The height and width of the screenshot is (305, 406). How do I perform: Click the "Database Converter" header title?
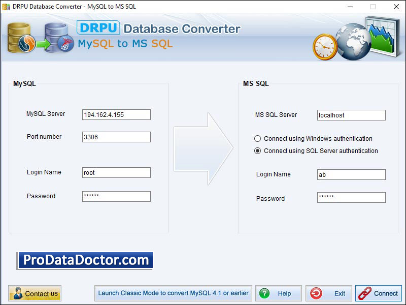tap(182, 28)
